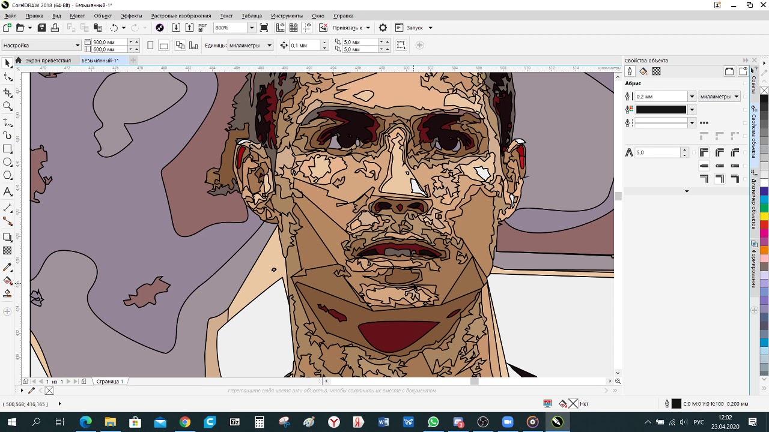Switch to Экран приветствия tab
Screen dimensions: 769x432
click(47, 61)
